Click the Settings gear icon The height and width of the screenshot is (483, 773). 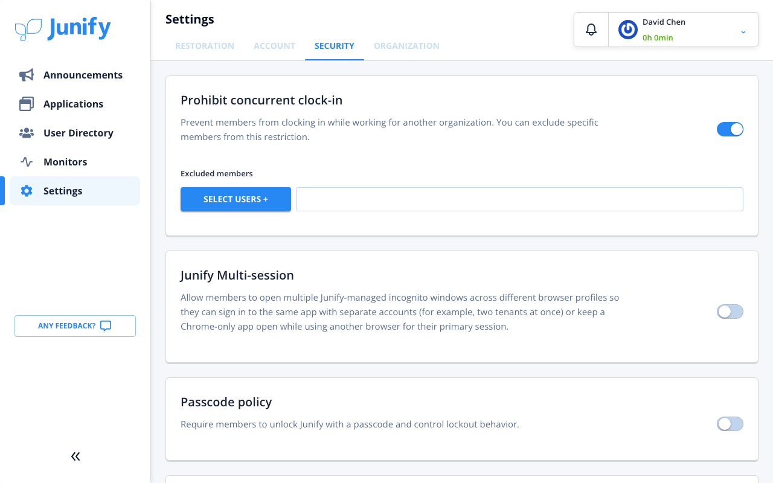pyautogui.click(x=27, y=191)
